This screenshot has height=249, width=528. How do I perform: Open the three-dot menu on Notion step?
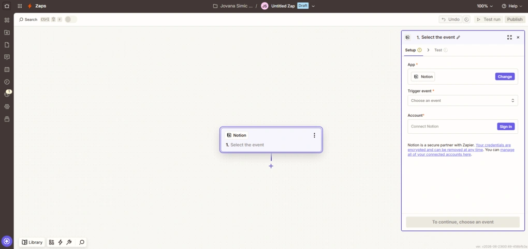pyautogui.click(x=314, y=135)
